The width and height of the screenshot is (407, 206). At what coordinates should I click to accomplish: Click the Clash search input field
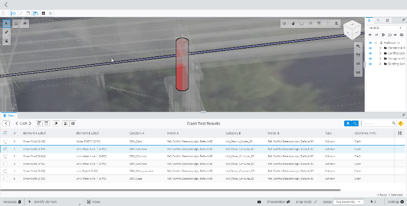[376, 124]
